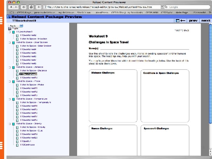Go to the home page icon
This screenshot has width=212, height=159.
[31, 7]
